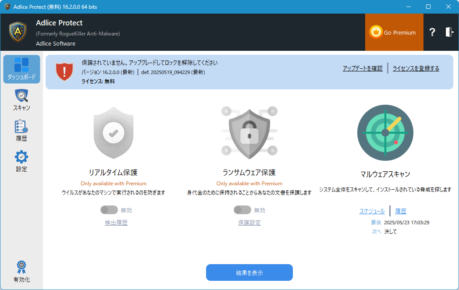The image size is (459, 290).
Task: Click the Adlice Protect shield logo in header
Action: pos(18,32)
